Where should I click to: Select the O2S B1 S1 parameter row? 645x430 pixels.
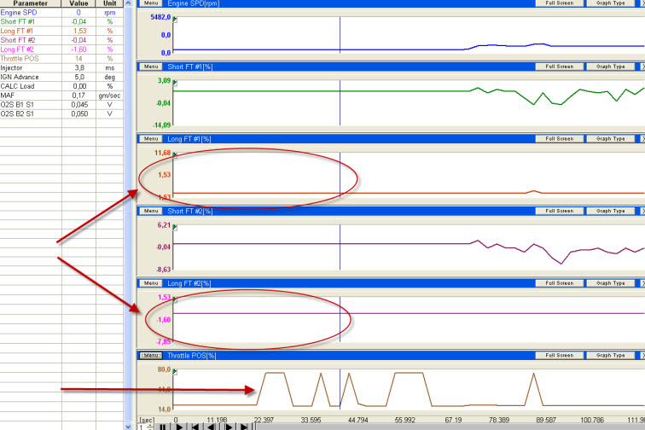30,105
